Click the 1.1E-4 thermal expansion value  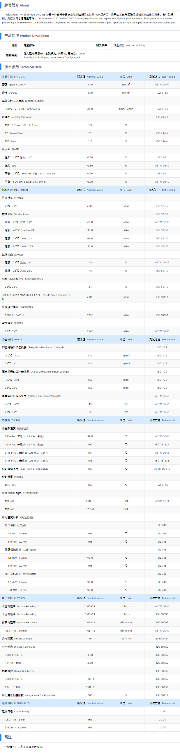90,509
